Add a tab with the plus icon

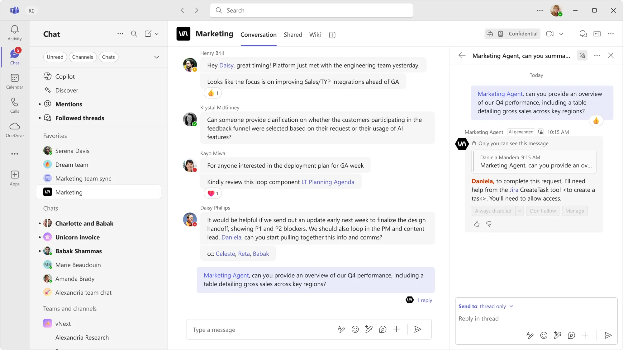click(x=332, y=35)
